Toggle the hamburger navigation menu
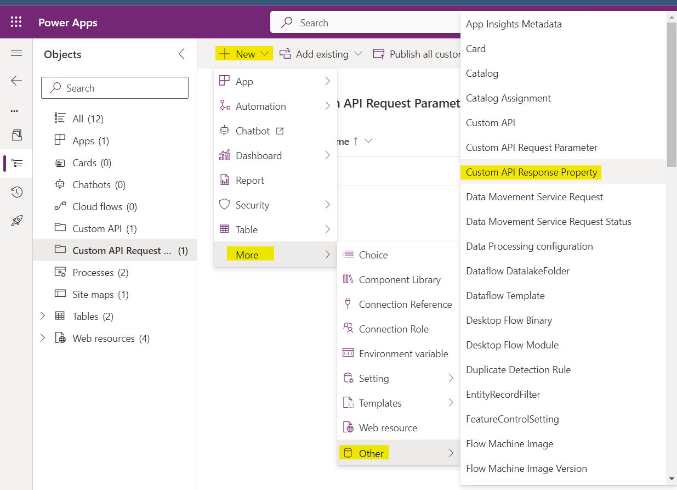The image size is (677, 490). coord(16,53)
